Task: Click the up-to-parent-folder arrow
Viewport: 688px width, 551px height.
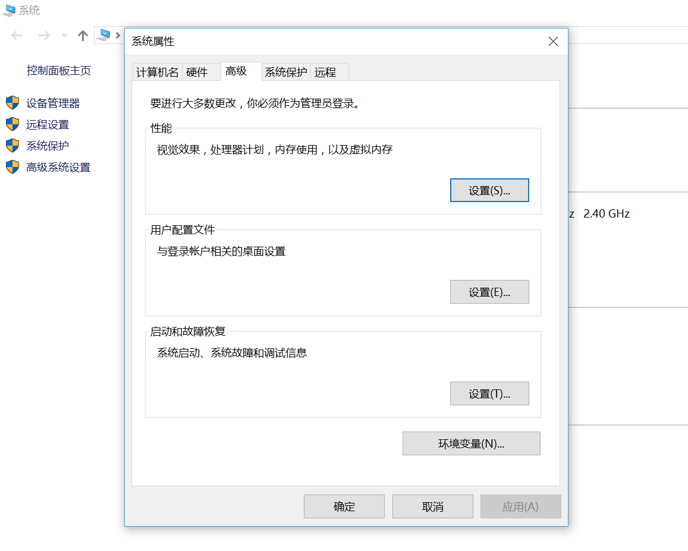Action: click(83, 35)
